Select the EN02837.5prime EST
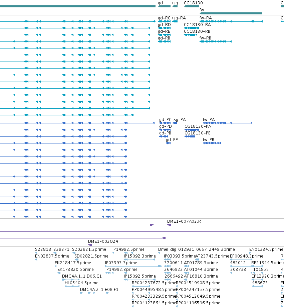The width and height of the screenshot is (284, 308). click(x=36, y=260)
